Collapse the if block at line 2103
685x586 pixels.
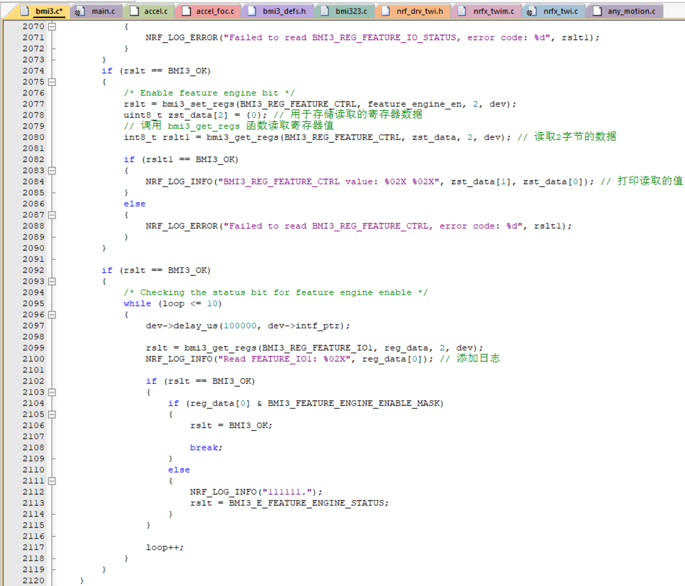tap(52, 393)
